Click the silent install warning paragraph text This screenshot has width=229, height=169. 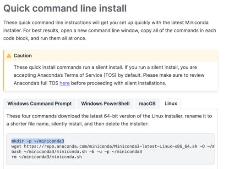pos(109,75)
